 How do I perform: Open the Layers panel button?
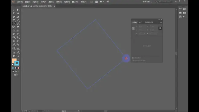click(182, 13)
